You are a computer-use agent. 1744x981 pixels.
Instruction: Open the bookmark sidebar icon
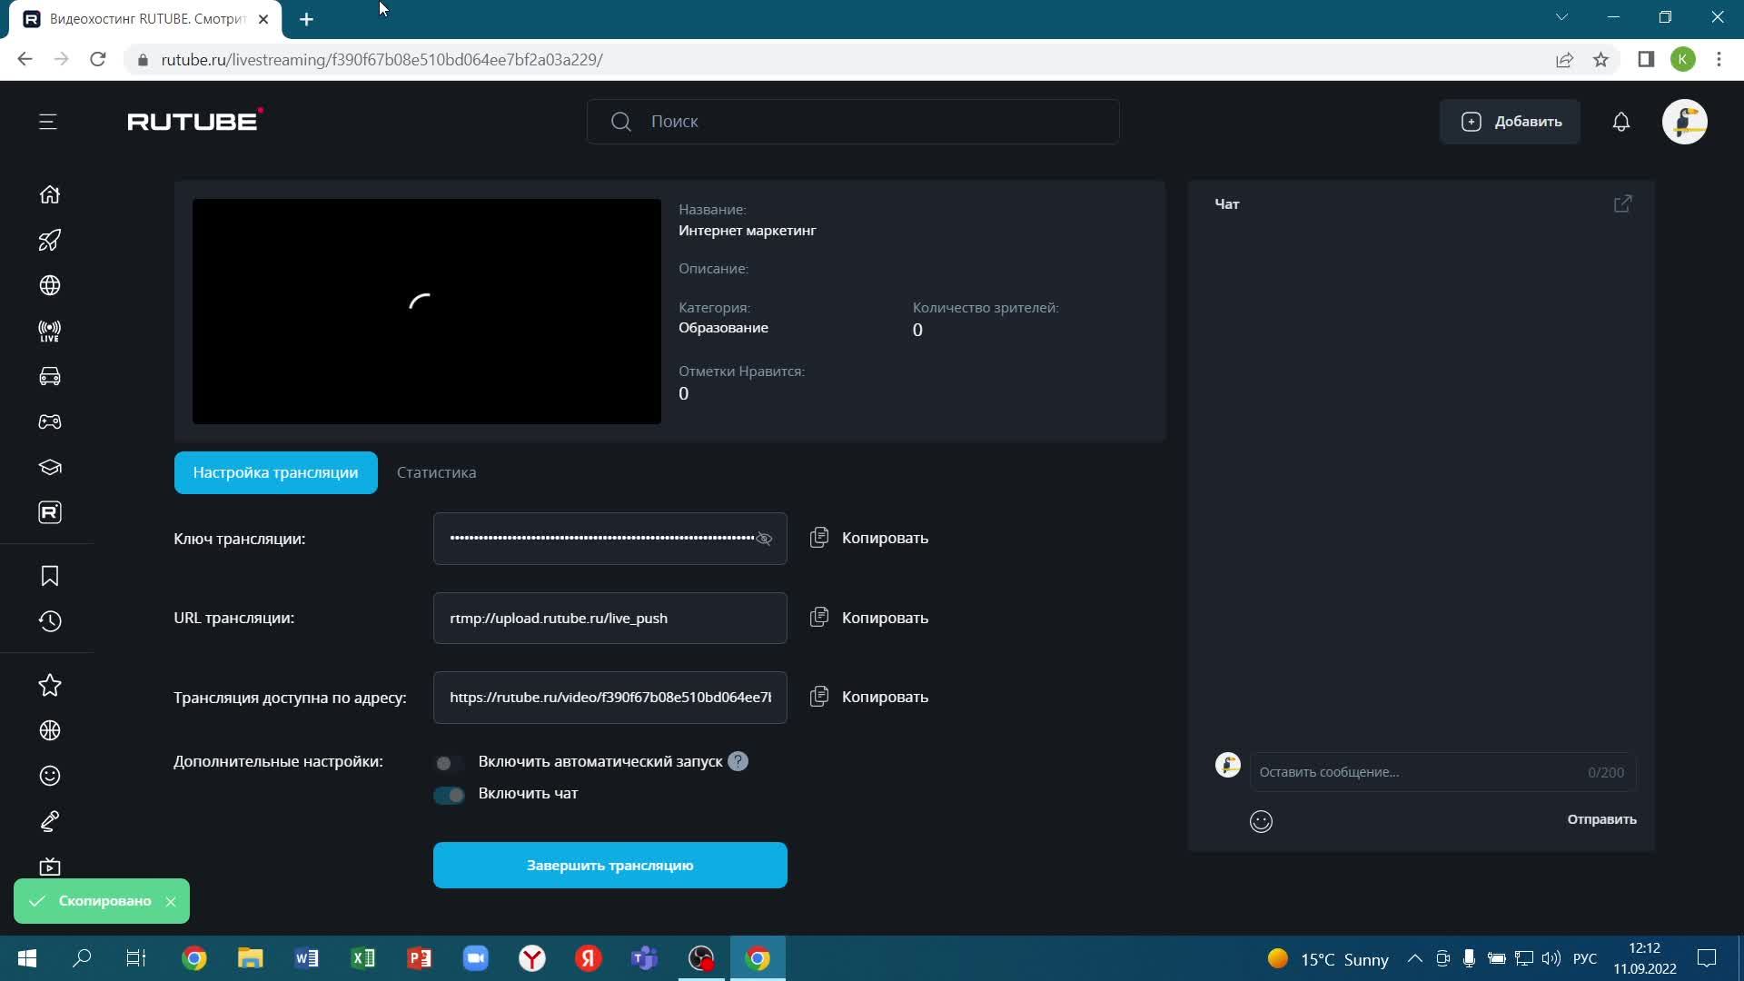(x=50, y=576)
